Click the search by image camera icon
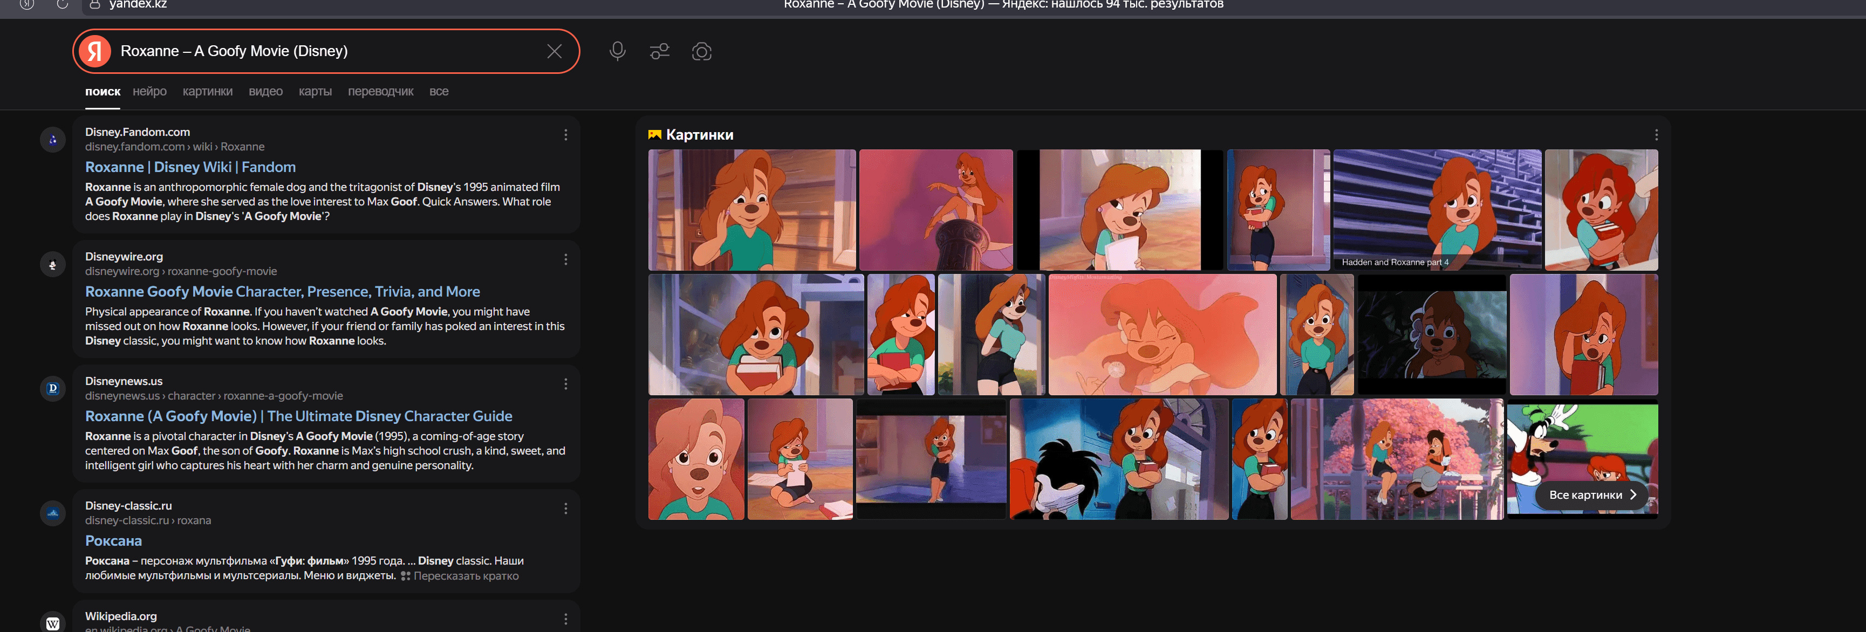 click(701, 51)
